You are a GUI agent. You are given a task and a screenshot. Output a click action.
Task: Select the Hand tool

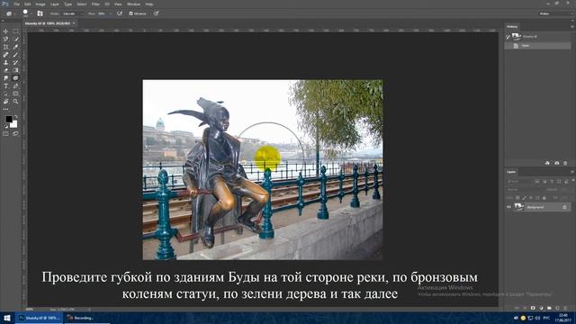click(x=6, y=102)
